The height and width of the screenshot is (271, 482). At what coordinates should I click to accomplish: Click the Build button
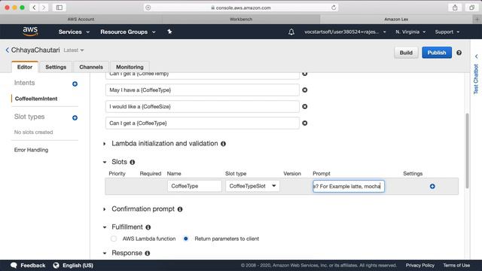[406, 53]
